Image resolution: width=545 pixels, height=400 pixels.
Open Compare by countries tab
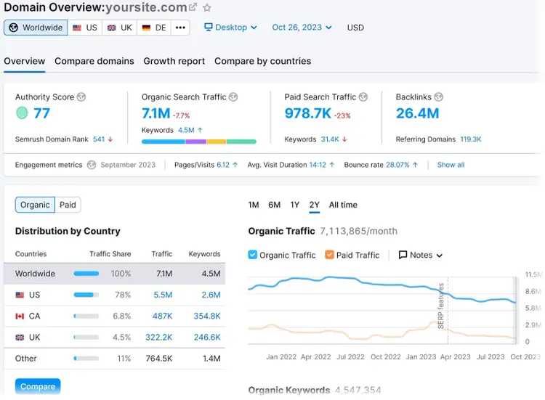click(x=263, y=61)
